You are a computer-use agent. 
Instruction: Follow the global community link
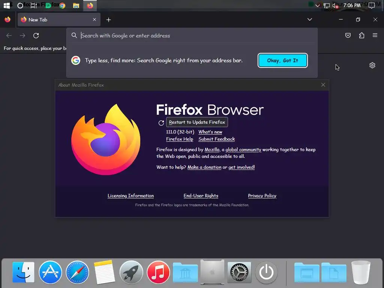point(243,150)
